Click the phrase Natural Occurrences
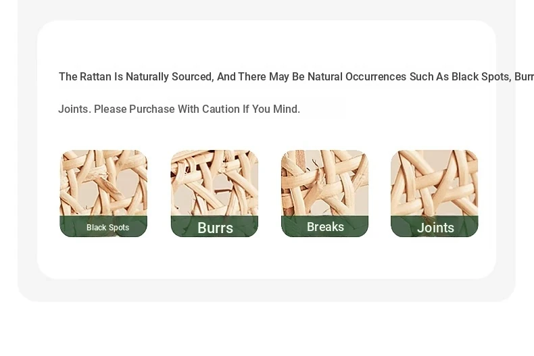The width and height of the screenshot is (534, 356). 357,76
